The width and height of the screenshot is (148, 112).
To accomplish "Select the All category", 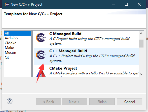I will [x=17, y=33].
